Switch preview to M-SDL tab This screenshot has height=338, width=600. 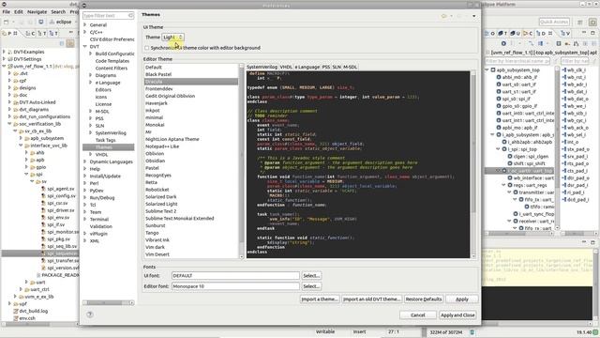pyautogui.click(x=350, y=67)
